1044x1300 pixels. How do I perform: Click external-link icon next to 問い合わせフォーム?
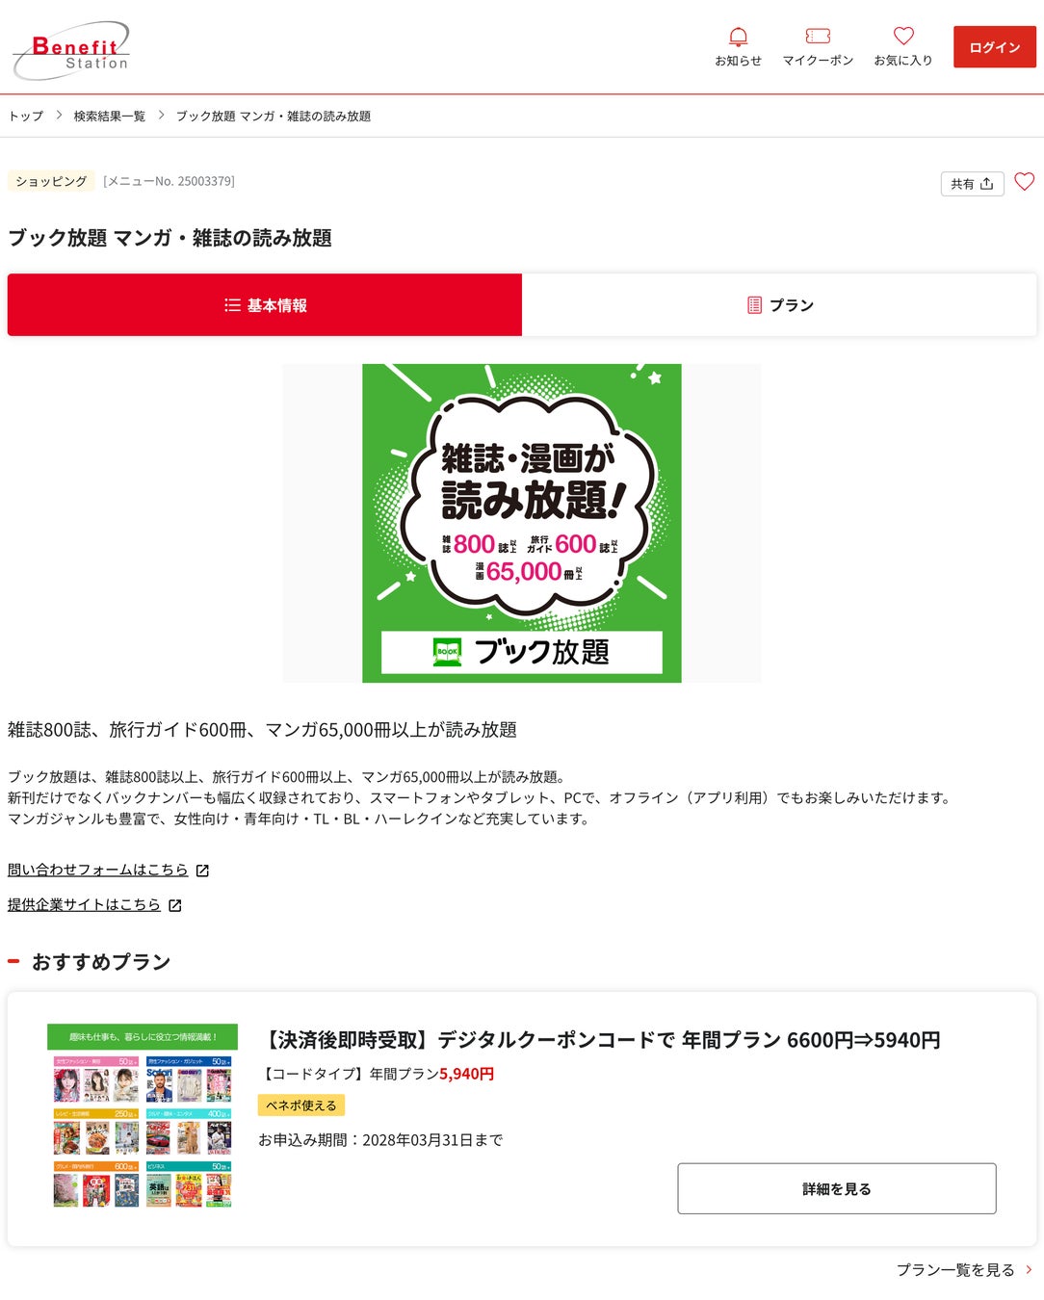(202, 871)
